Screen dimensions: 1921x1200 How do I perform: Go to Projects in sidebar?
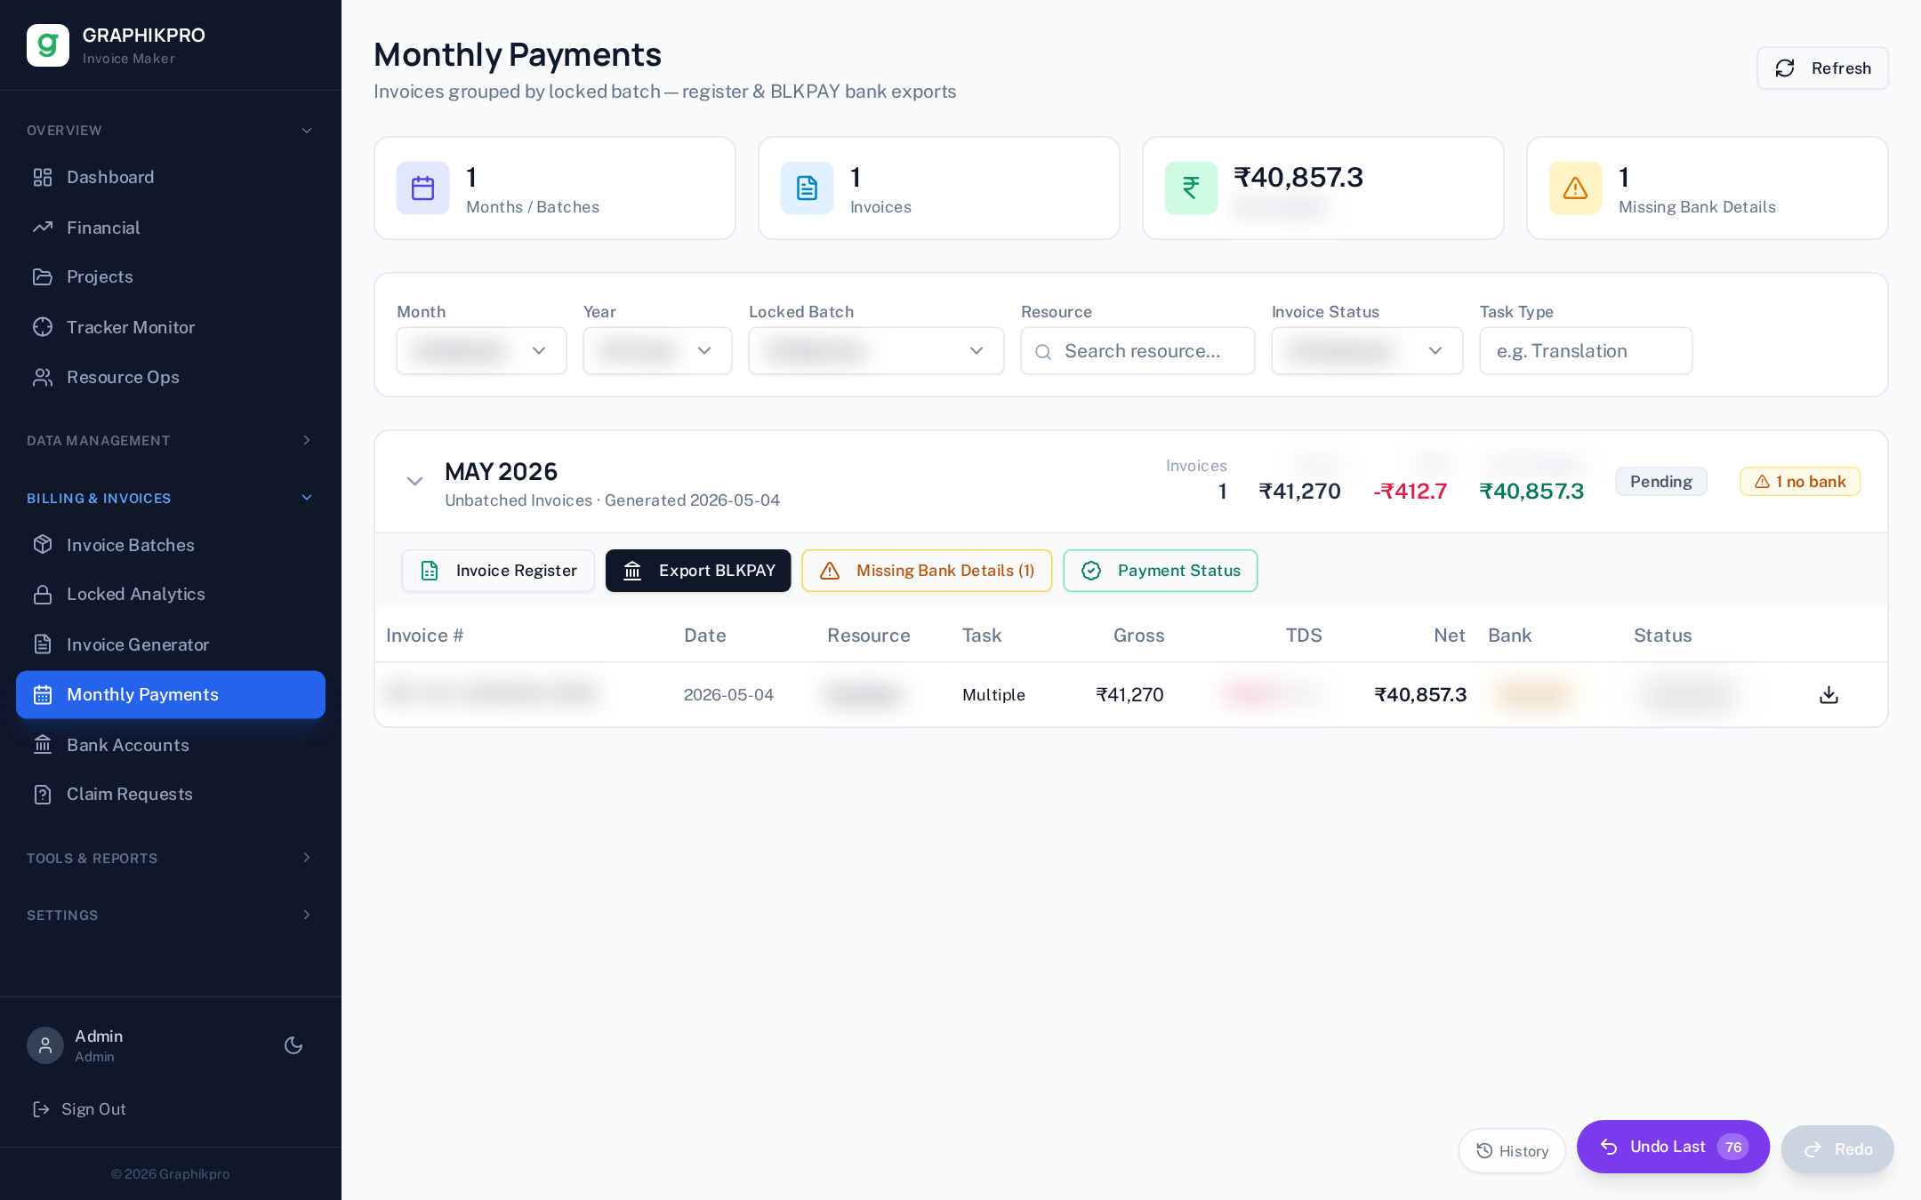tap(171, 276)
